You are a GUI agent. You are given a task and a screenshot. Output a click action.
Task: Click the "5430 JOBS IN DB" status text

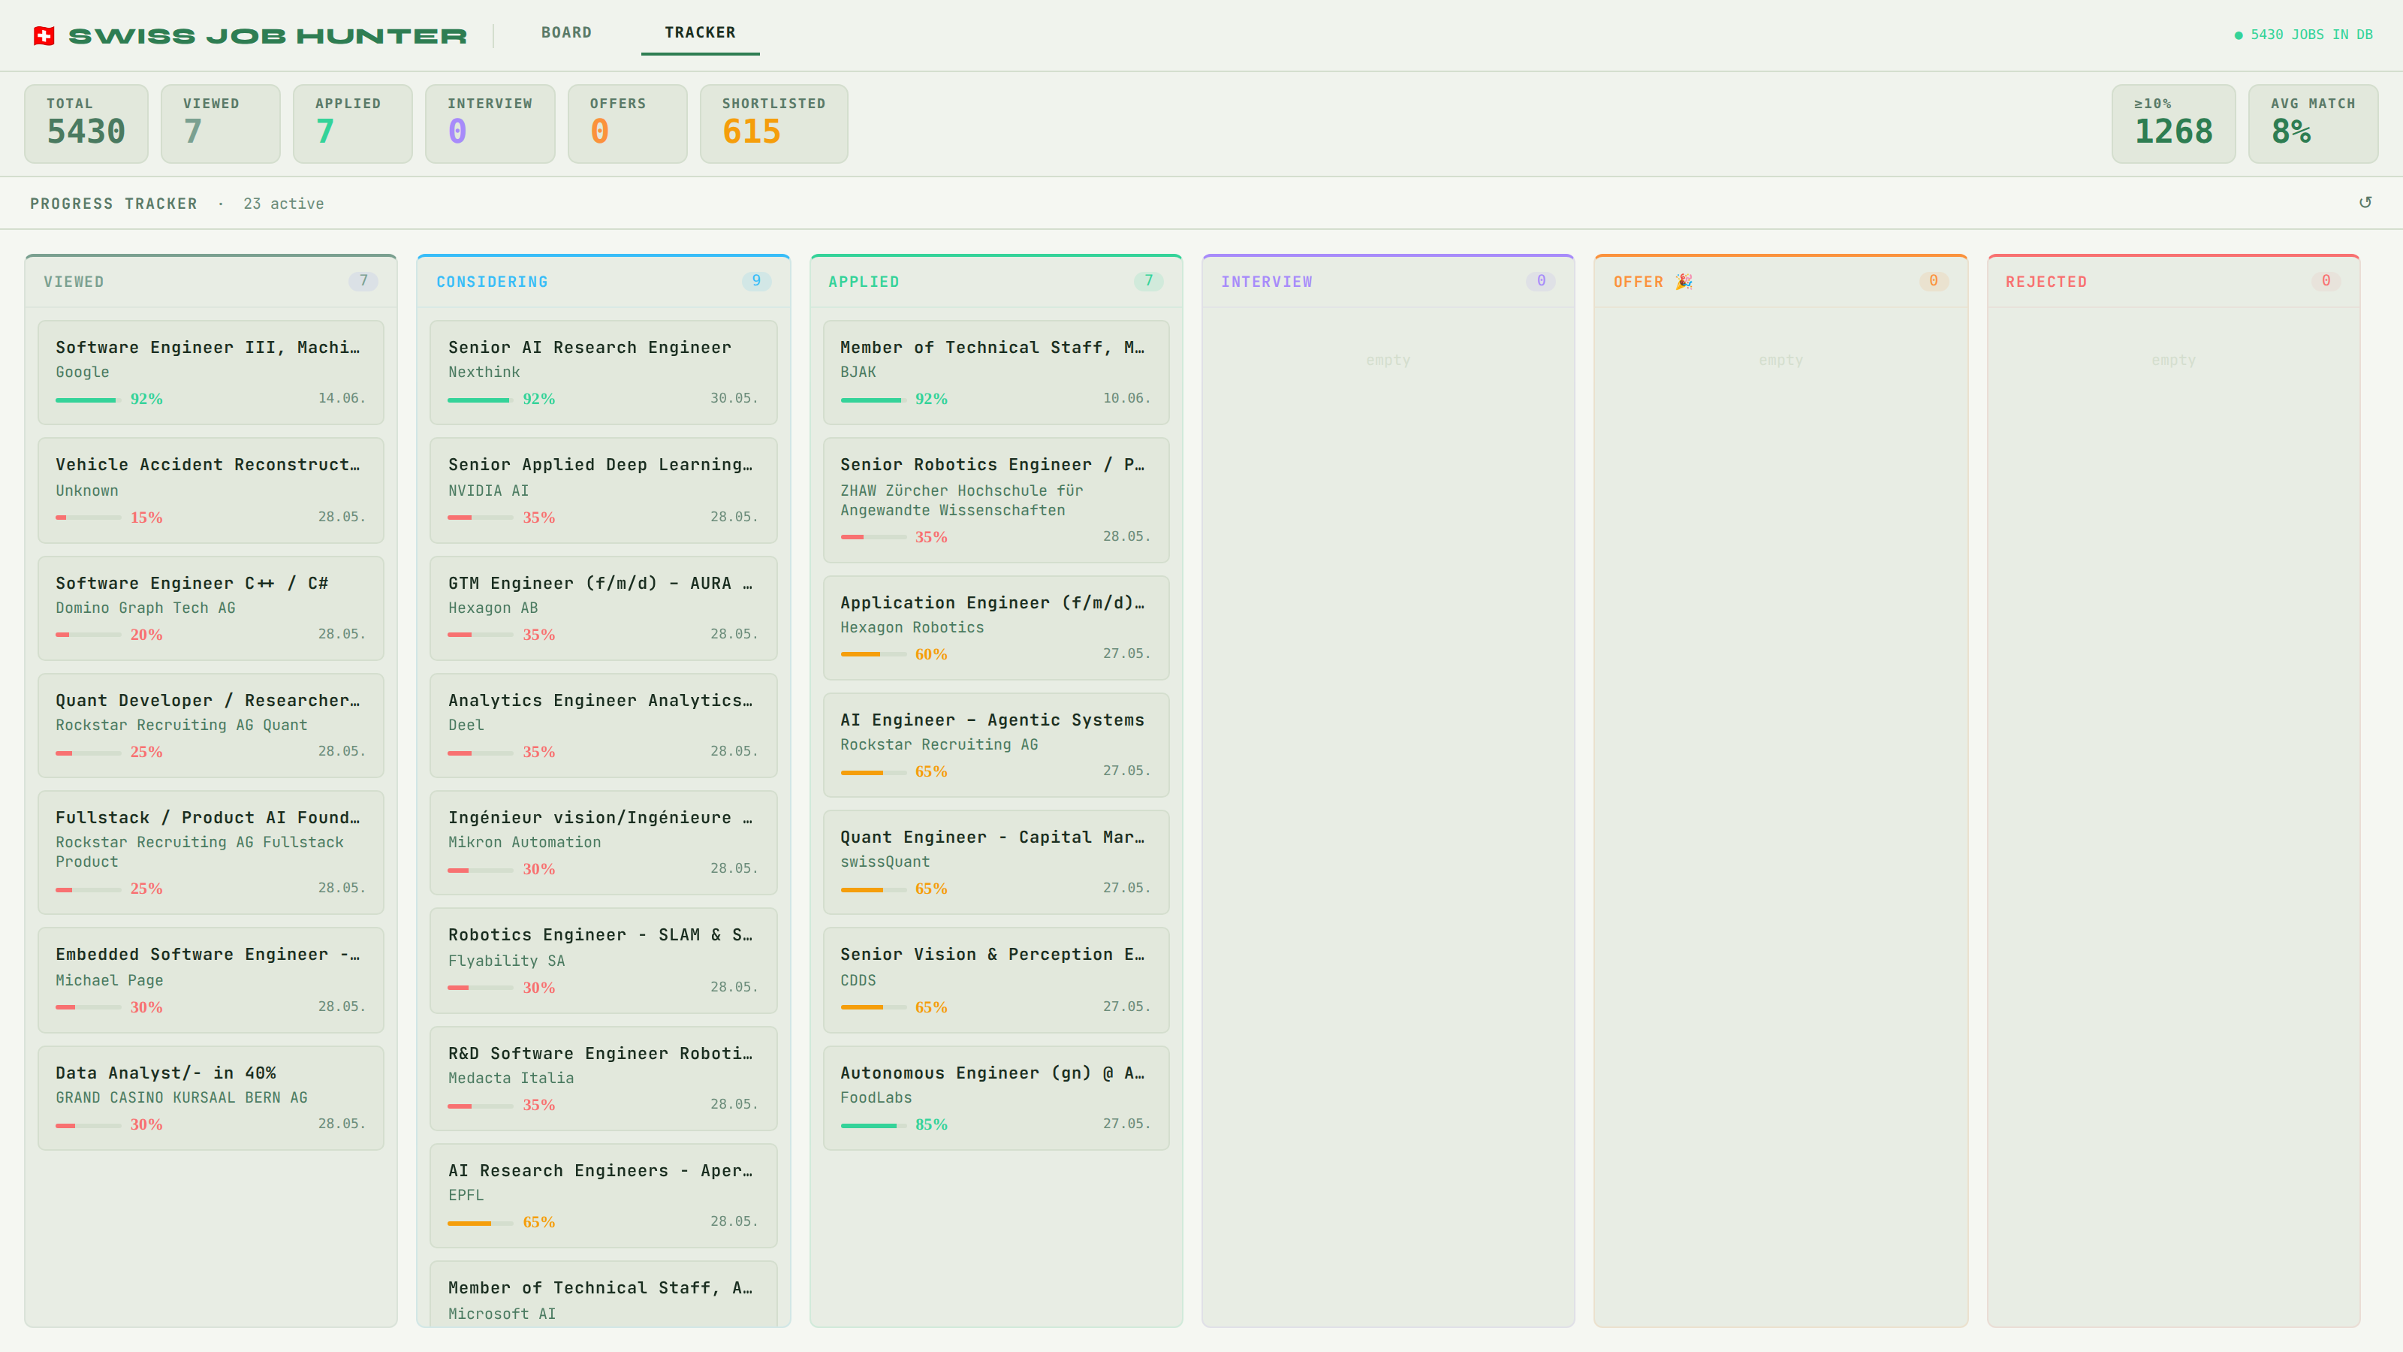click(2311, 35)
